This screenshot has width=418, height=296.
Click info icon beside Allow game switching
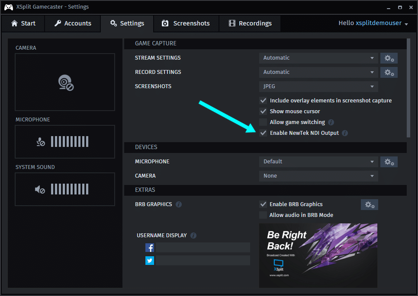point(331,122)
